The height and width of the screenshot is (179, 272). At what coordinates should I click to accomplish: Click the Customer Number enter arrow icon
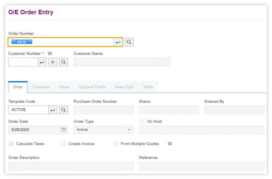42,62
